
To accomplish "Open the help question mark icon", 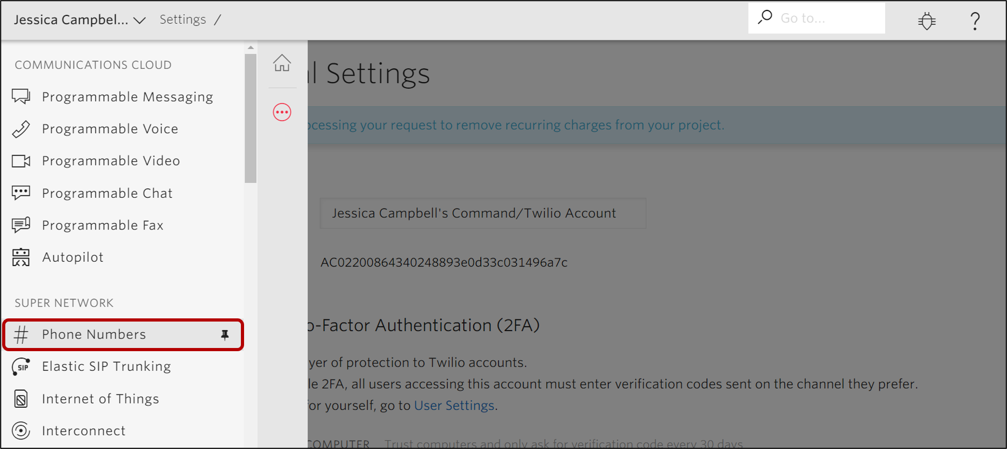I will click(x=975, y=21).
